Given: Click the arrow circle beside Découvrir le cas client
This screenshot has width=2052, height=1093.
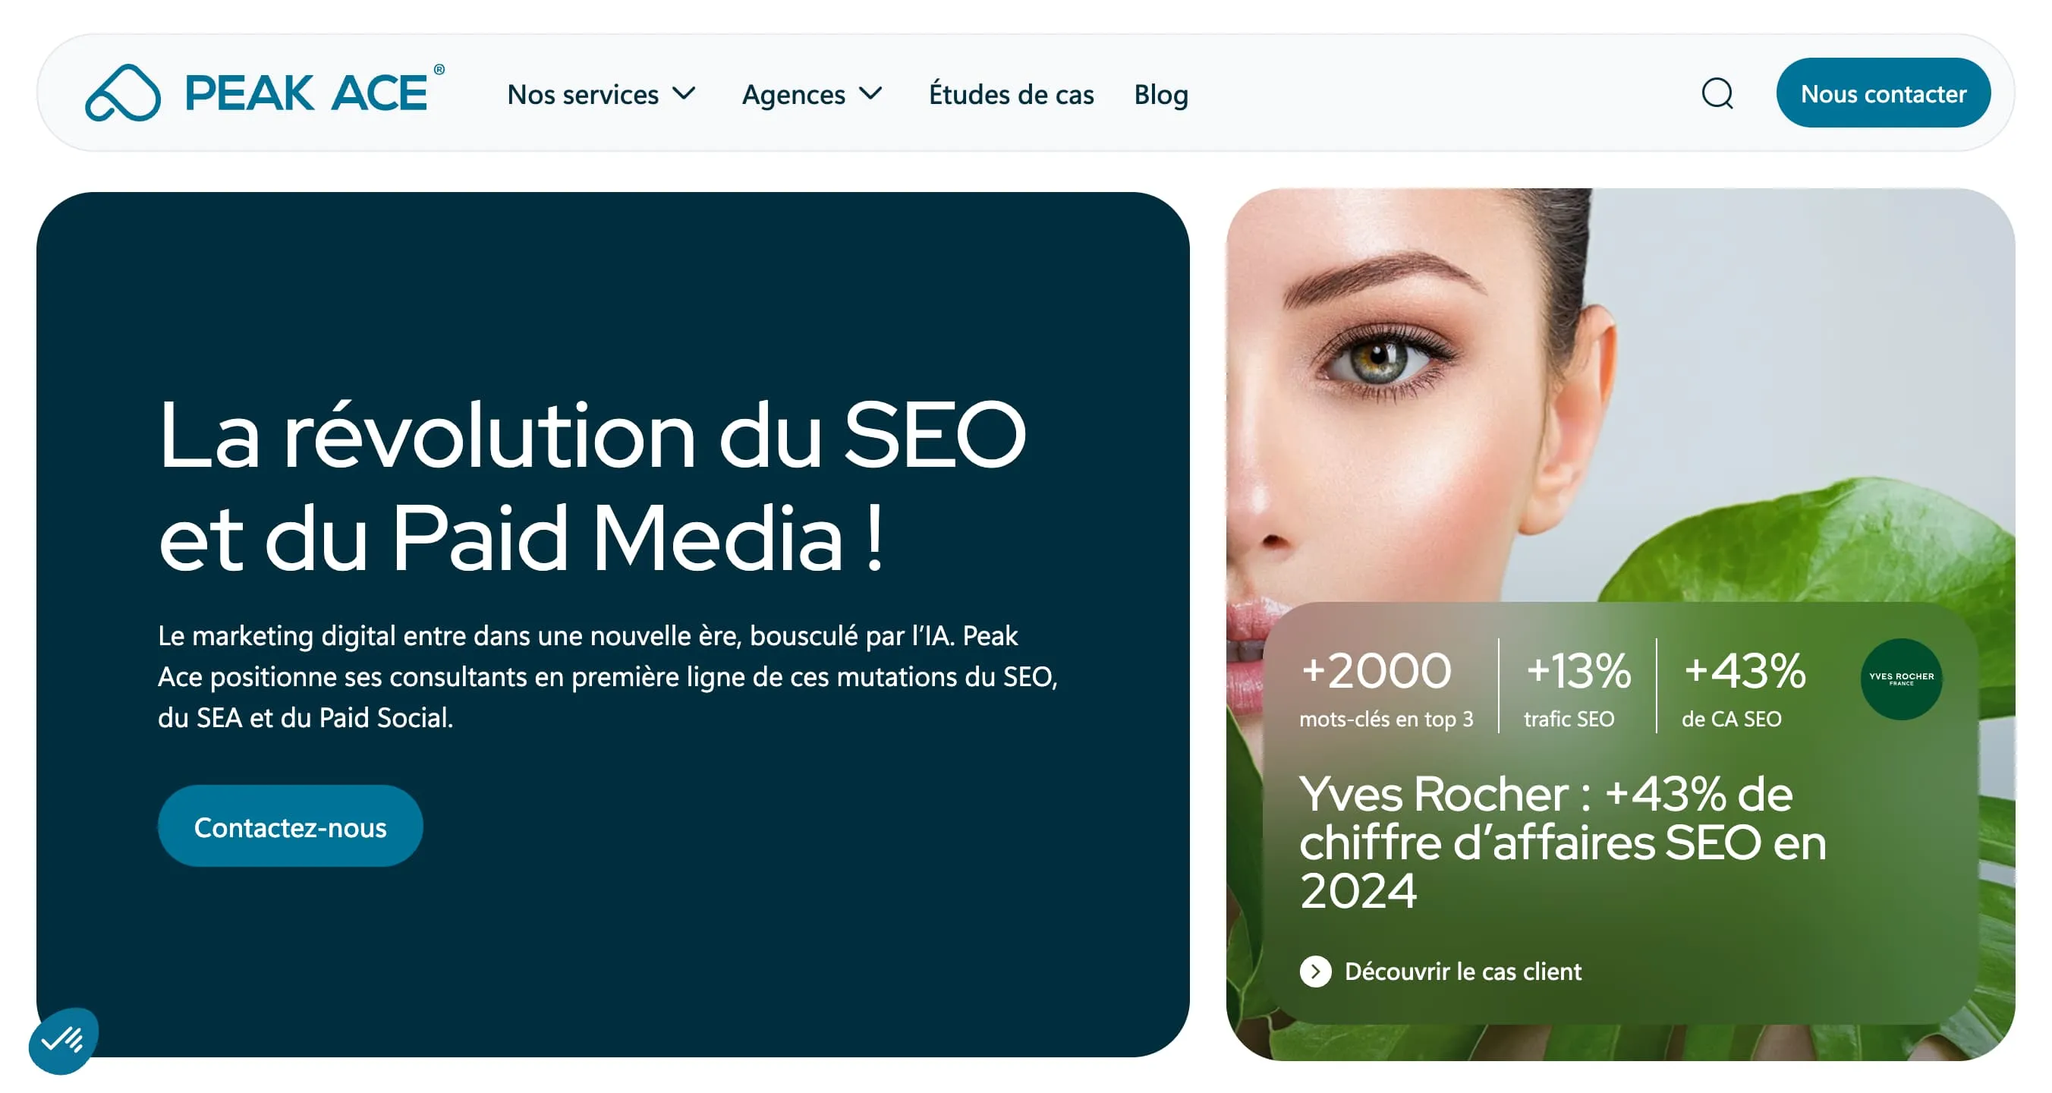Looking at the screenshot, I should (1315, 971).
